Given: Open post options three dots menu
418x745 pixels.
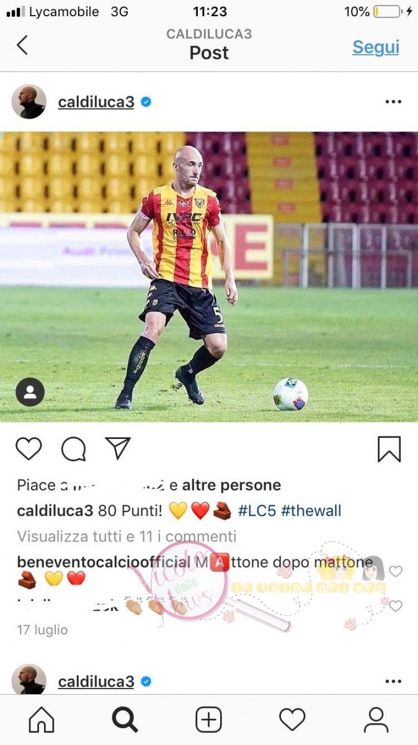Looking at the screenshot, I should (x=393, y=102).
